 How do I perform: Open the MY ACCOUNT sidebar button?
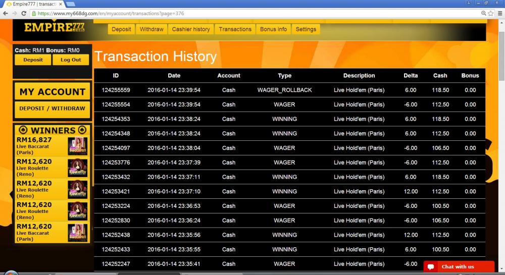(x=53, y=92)
